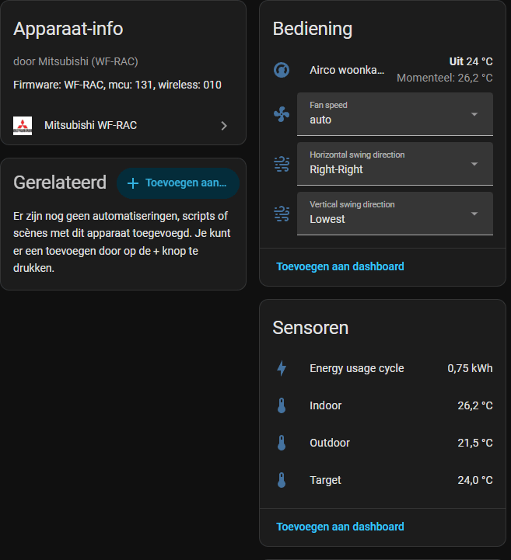Open Airco woonkamer climate entity
Screen dimensions: 511x560
tap(383, 70)
